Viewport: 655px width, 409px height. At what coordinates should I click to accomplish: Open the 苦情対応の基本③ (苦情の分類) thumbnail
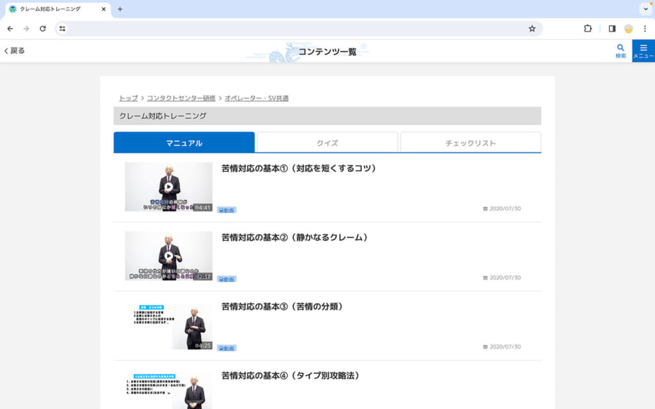point(168,325)
